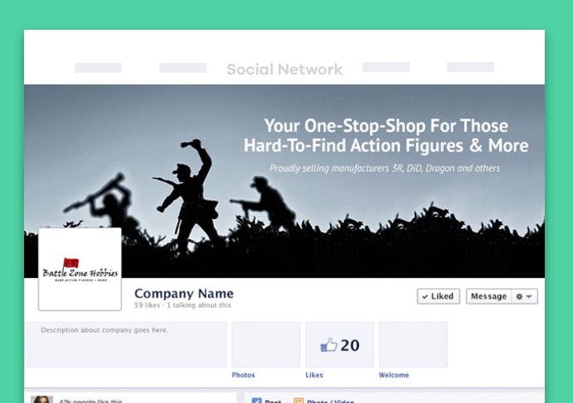Open the Welcome tab label
The image size is (573, 403).
click(x=394, y=375)
